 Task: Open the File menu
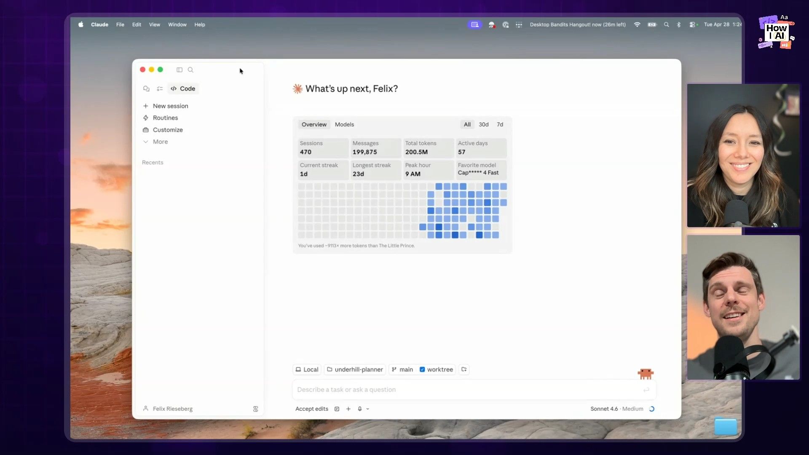tap(120, 24)
